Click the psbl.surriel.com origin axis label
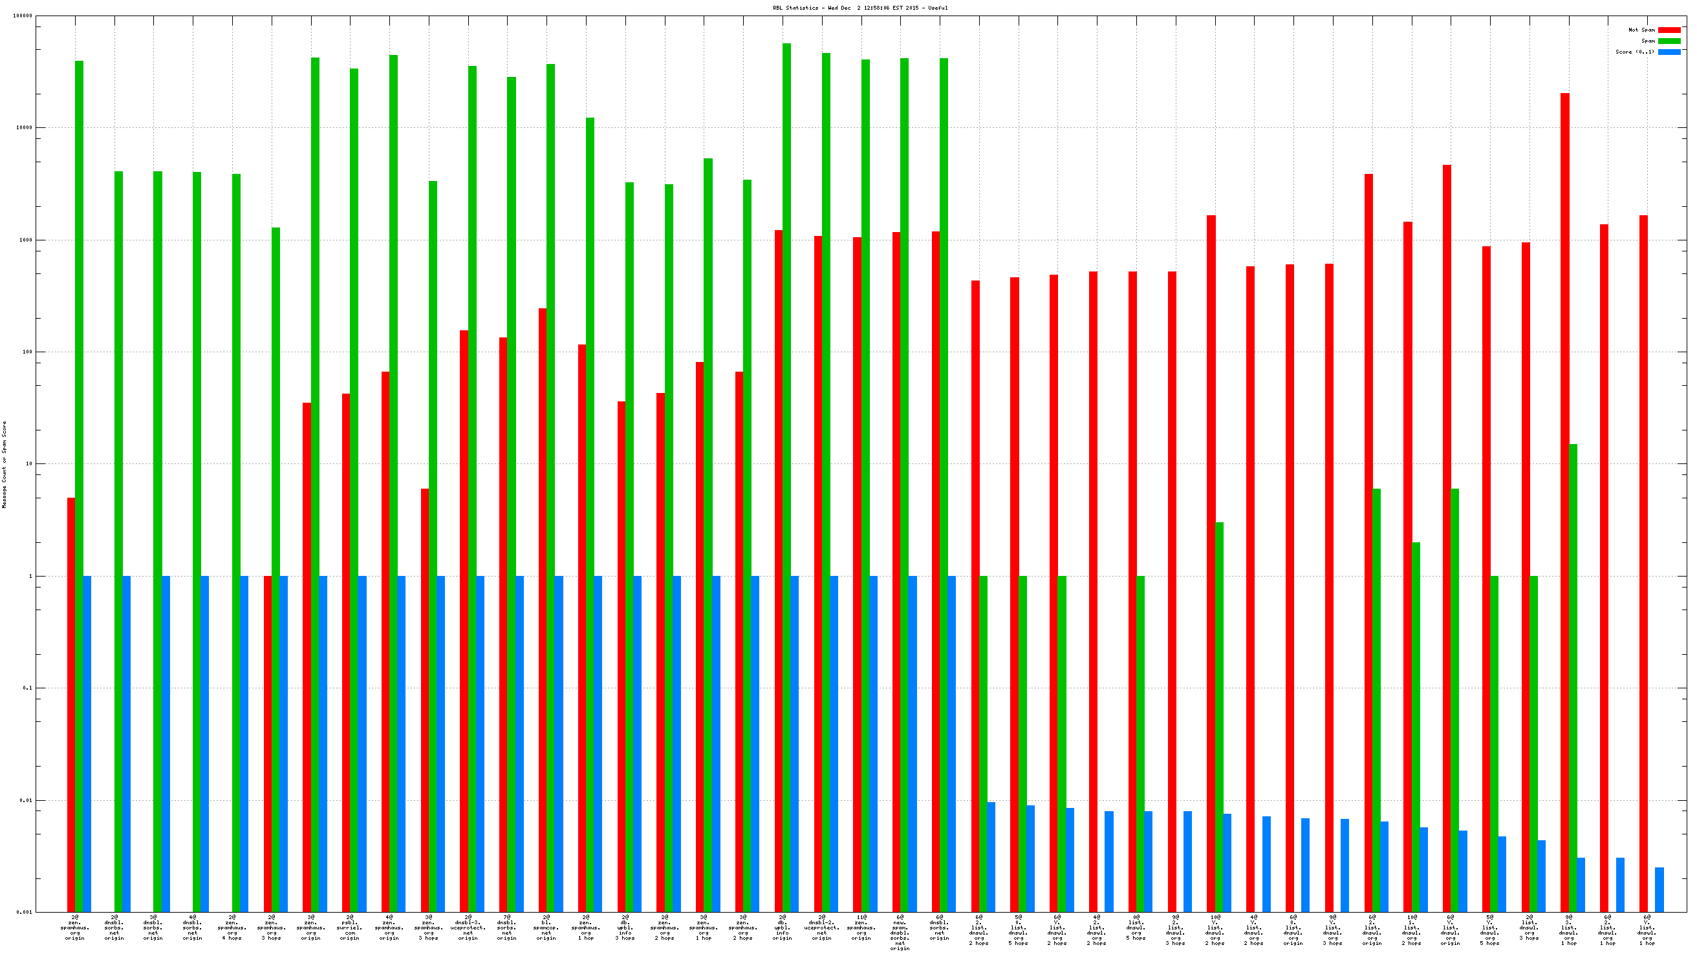 tap(350, 927)
